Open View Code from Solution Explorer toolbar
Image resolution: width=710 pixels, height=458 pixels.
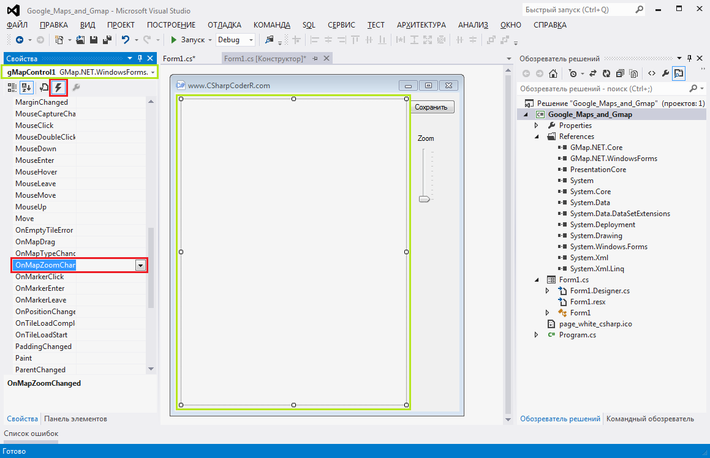(651, 73)
